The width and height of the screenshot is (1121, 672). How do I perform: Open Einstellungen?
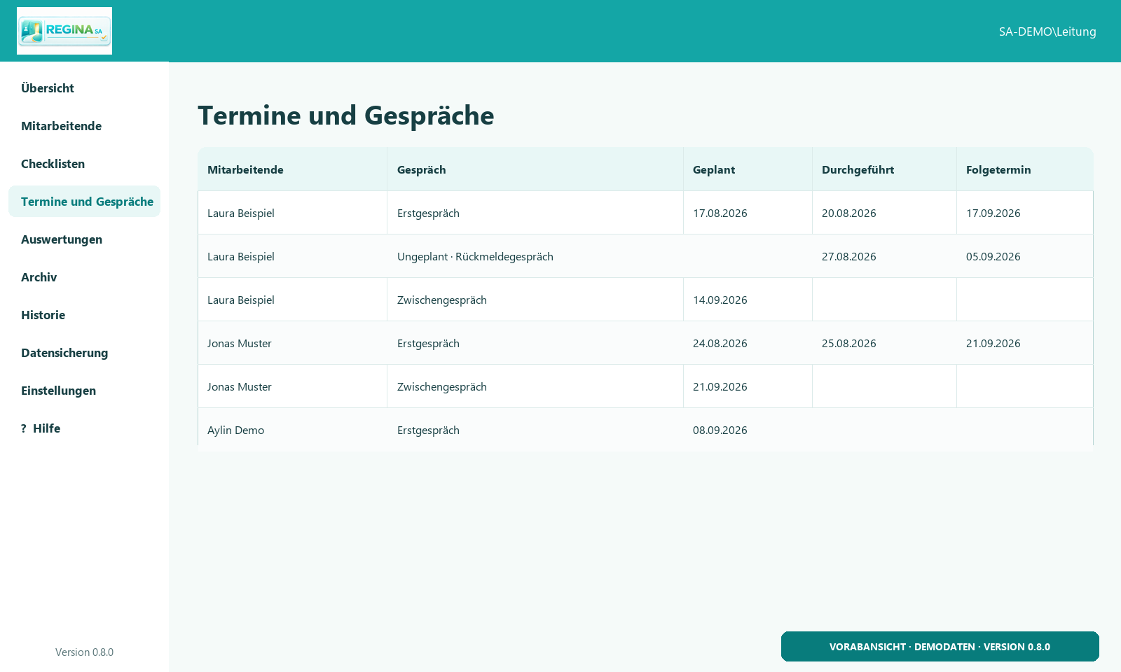(x=84, y=391)
